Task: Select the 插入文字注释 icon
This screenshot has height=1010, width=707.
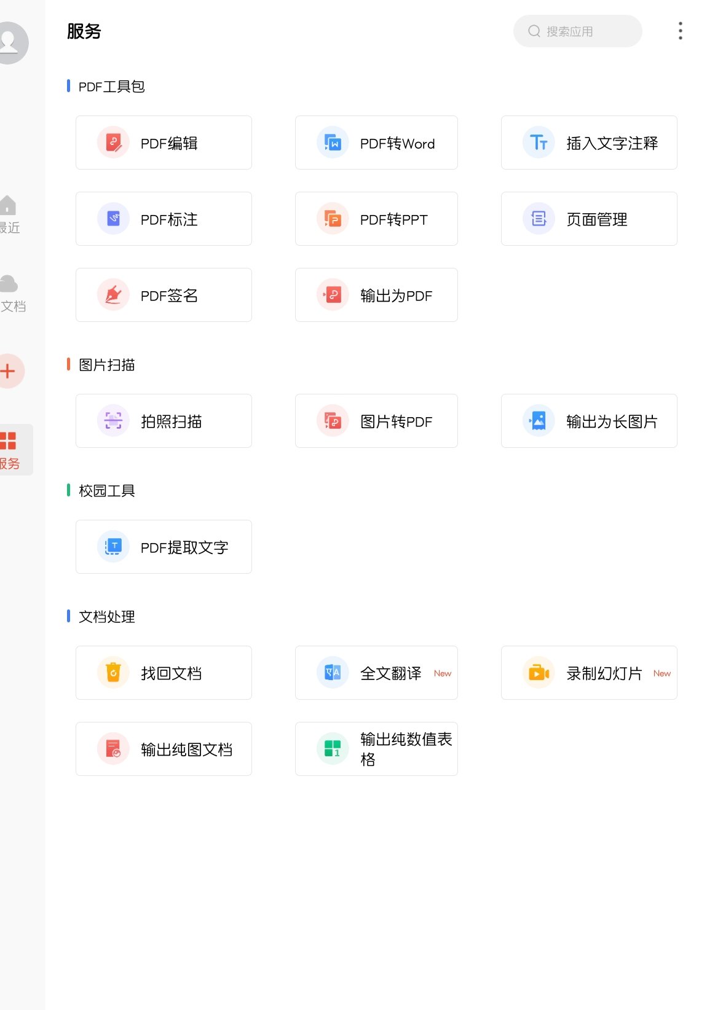Action: point(539,143)
